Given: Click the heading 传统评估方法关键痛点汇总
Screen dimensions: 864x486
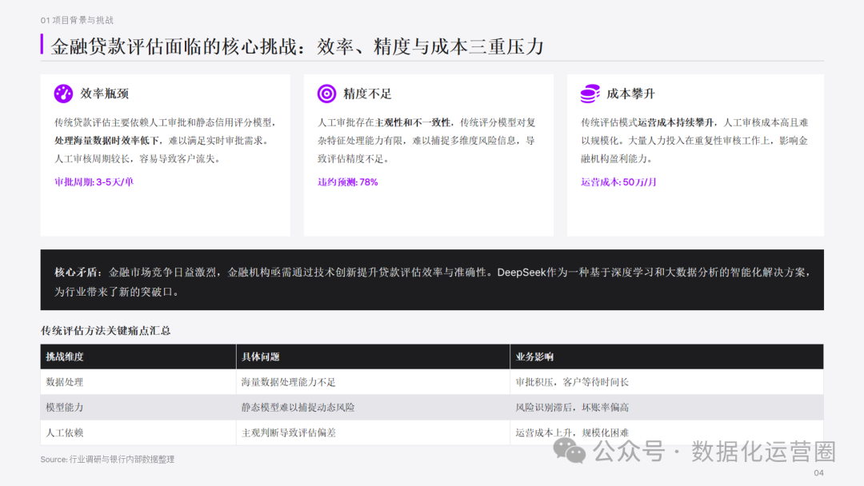Looking at the screenshot, I should [106, 331].
